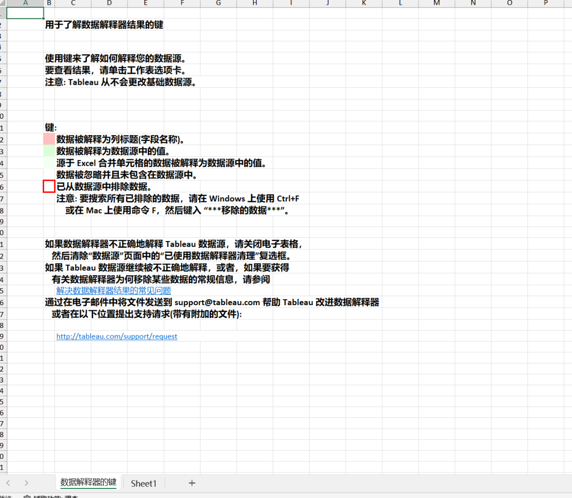The image size is (572, 498).
Task: Switch to the Sheet1 tab
Action: [144, 483]
